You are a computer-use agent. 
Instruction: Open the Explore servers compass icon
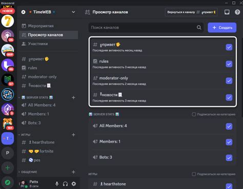pos(8,182)
